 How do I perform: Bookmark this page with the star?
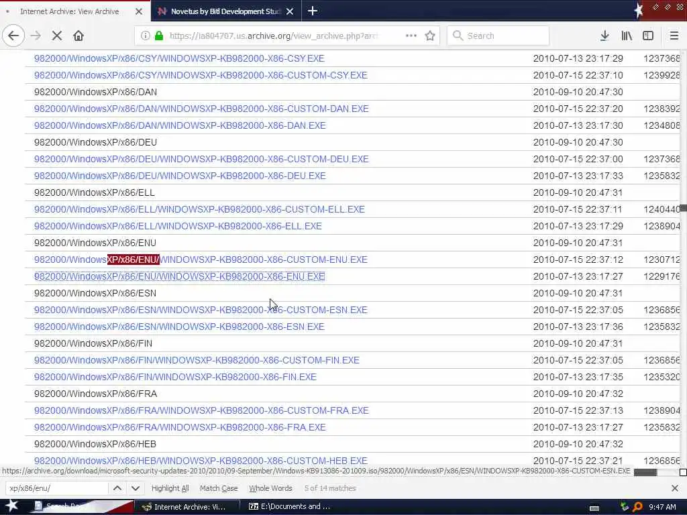(430, 36)
